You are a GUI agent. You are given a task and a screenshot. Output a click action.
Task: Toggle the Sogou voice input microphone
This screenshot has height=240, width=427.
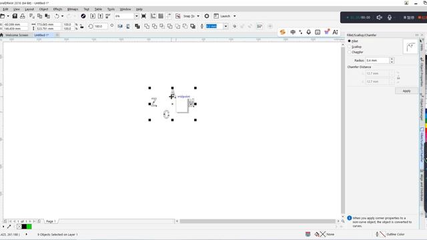coord(308,32)
